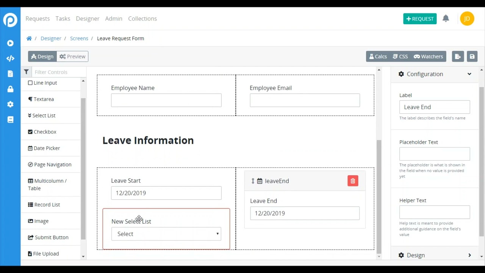The height and width of the screenshot is (273, 485).
Task: Open the code scripts icon in sidebar
Action: pos(10,58)
